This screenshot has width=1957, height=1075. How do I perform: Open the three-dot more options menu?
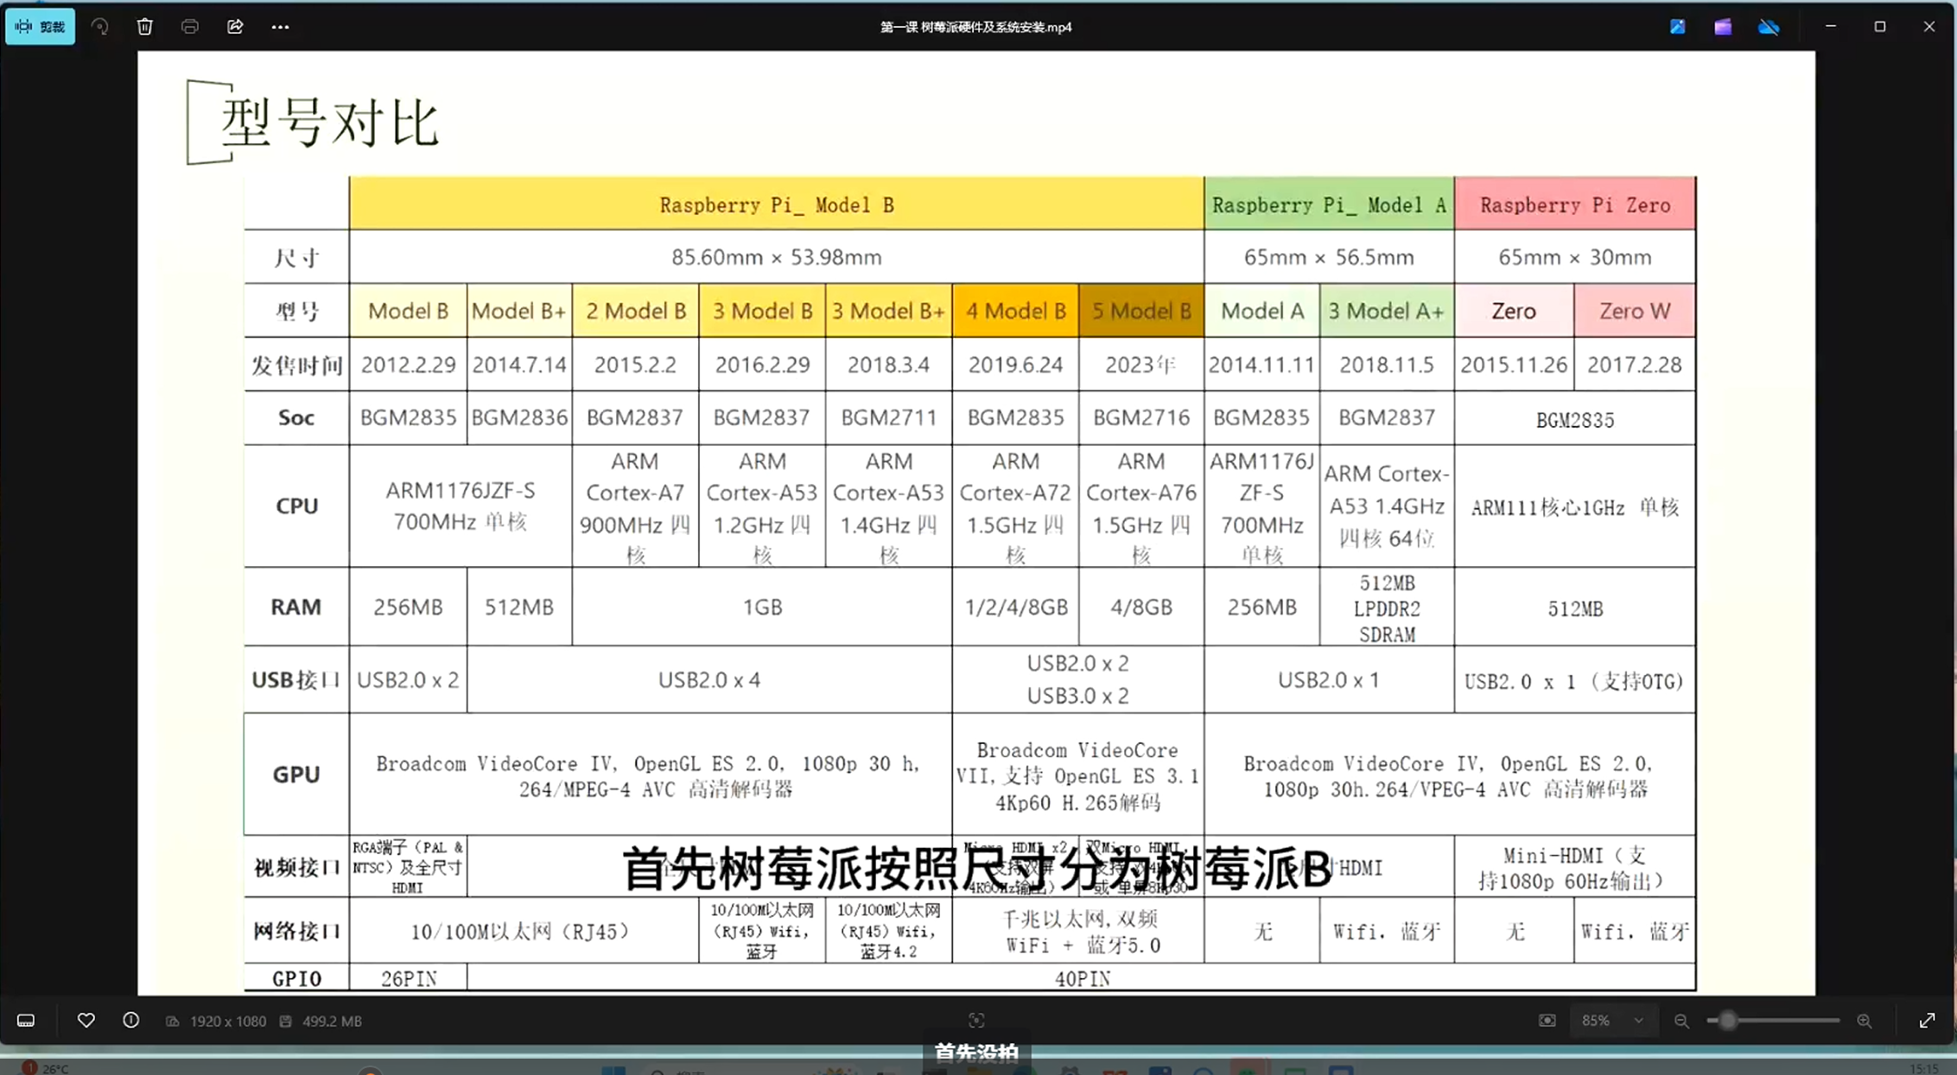(x=280, y=27)
